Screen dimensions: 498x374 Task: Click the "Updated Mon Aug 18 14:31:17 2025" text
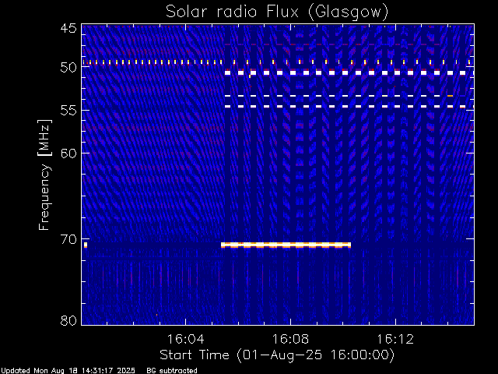[68, 371]
